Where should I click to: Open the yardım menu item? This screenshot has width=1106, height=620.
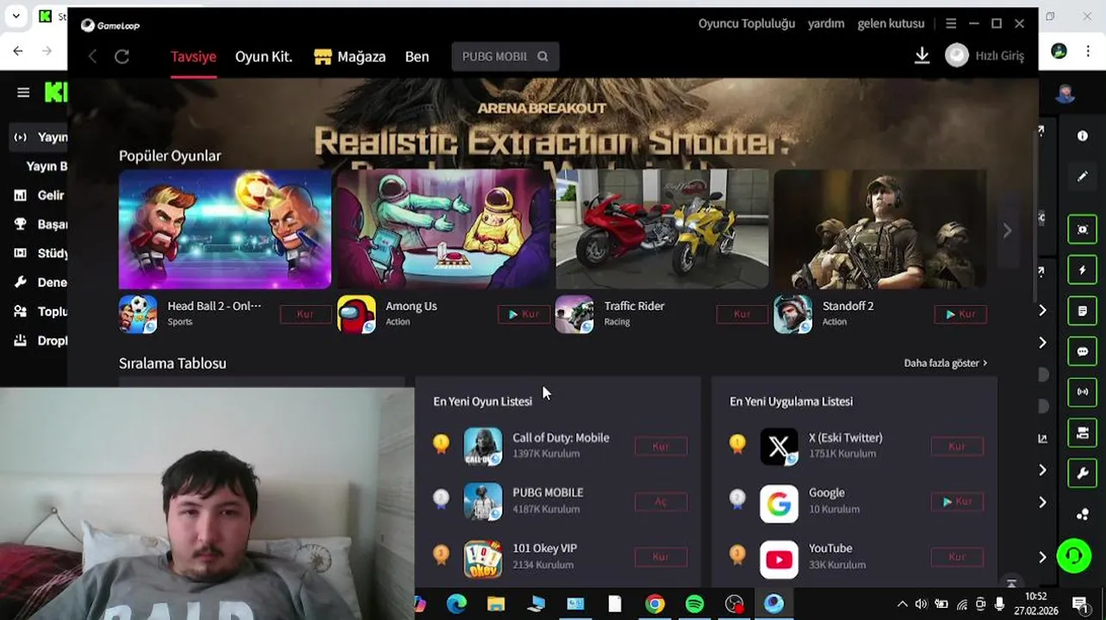826,24
